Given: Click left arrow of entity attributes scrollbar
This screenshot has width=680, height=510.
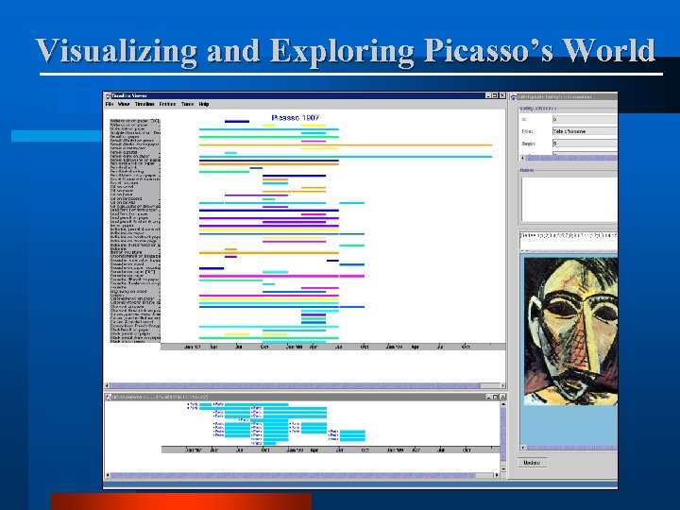Looking at the screenshot, I should pos(522,158).
